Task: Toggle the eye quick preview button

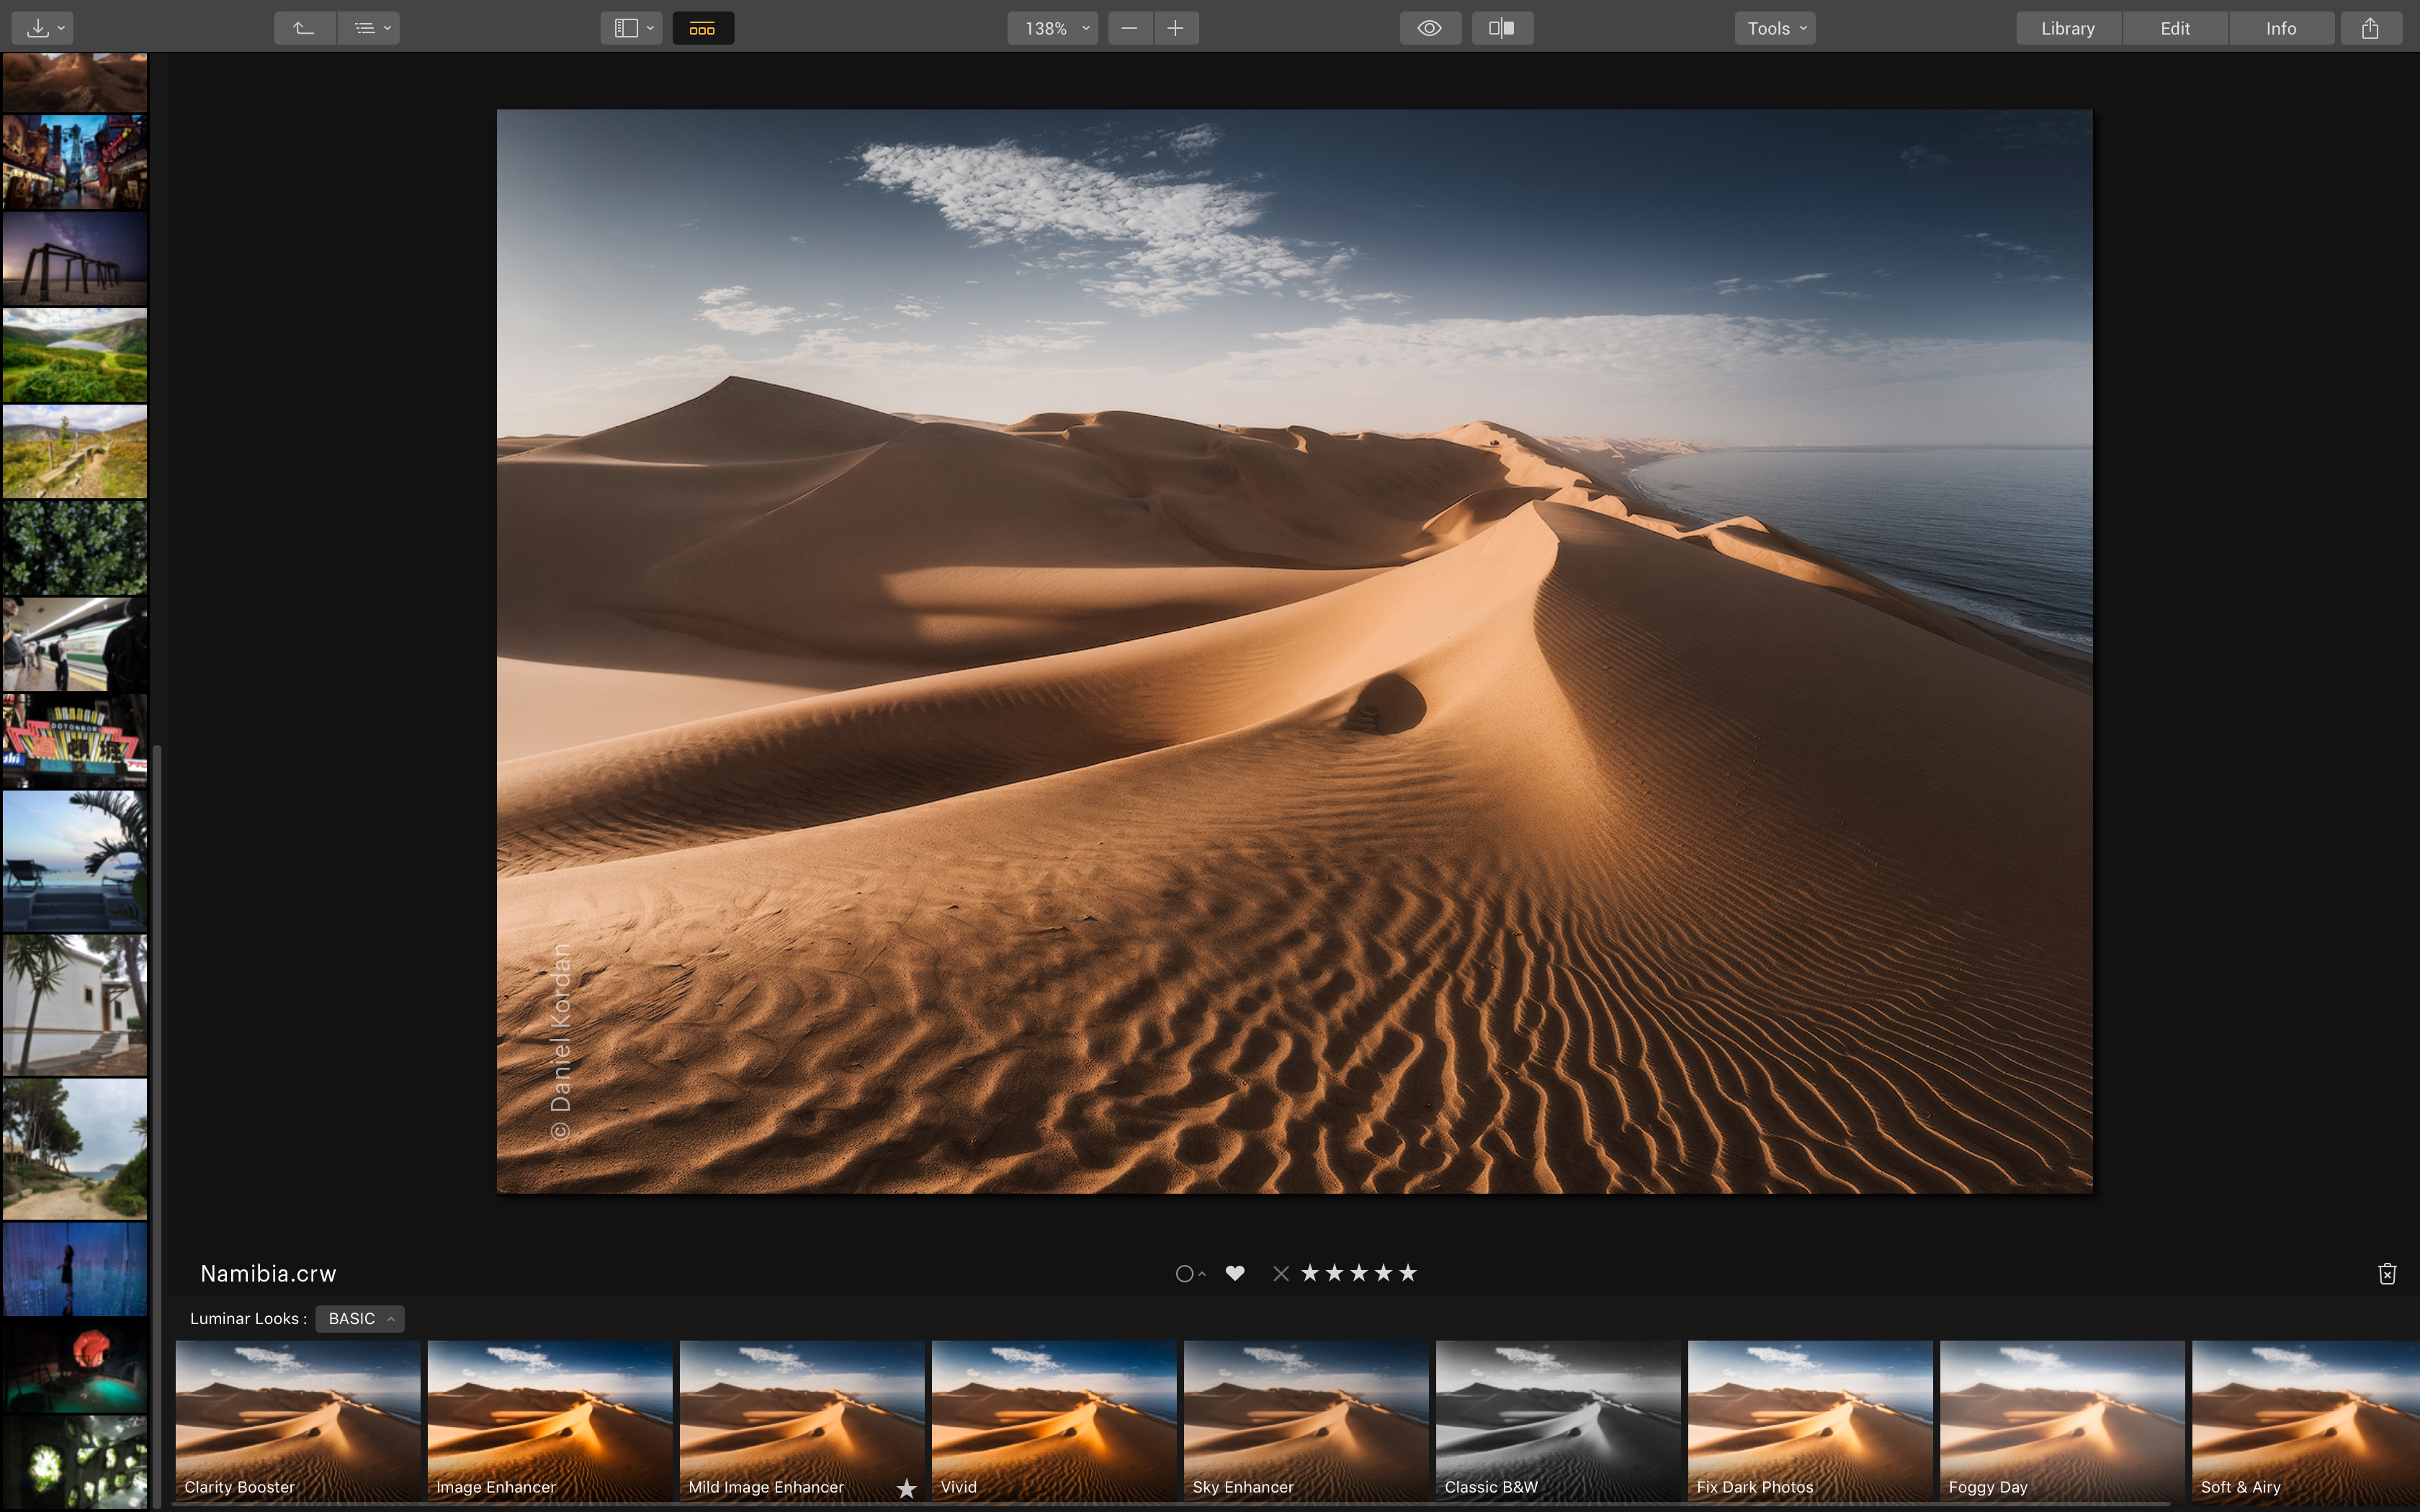Action: point(1430,28)
